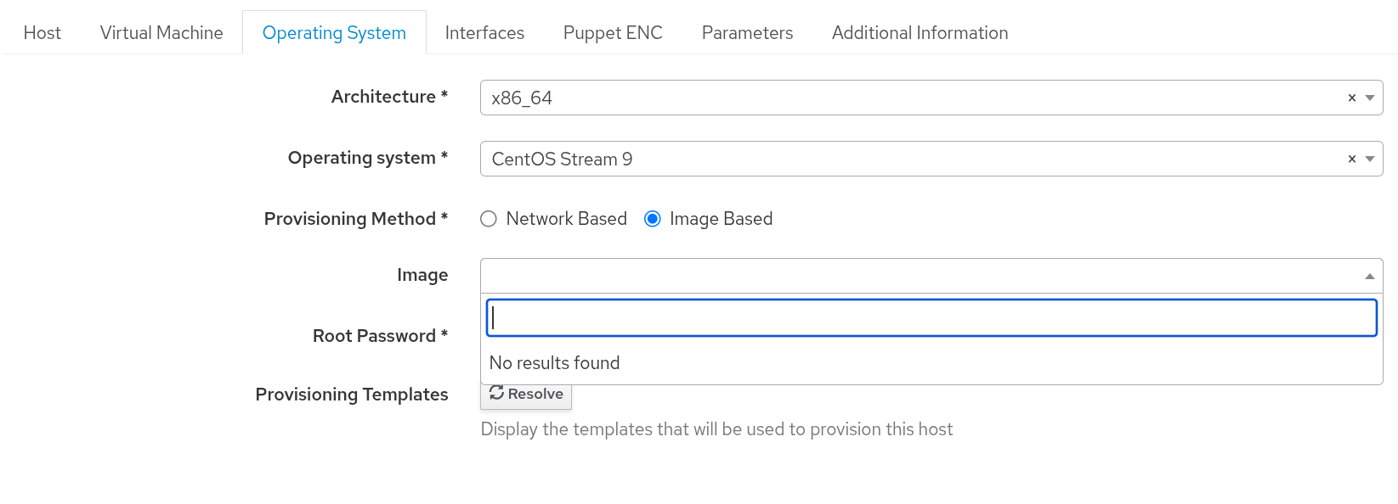Open the Virtual Machine tab
The width and height of the screenshot is (1398, 504).
tap(161, 33)
